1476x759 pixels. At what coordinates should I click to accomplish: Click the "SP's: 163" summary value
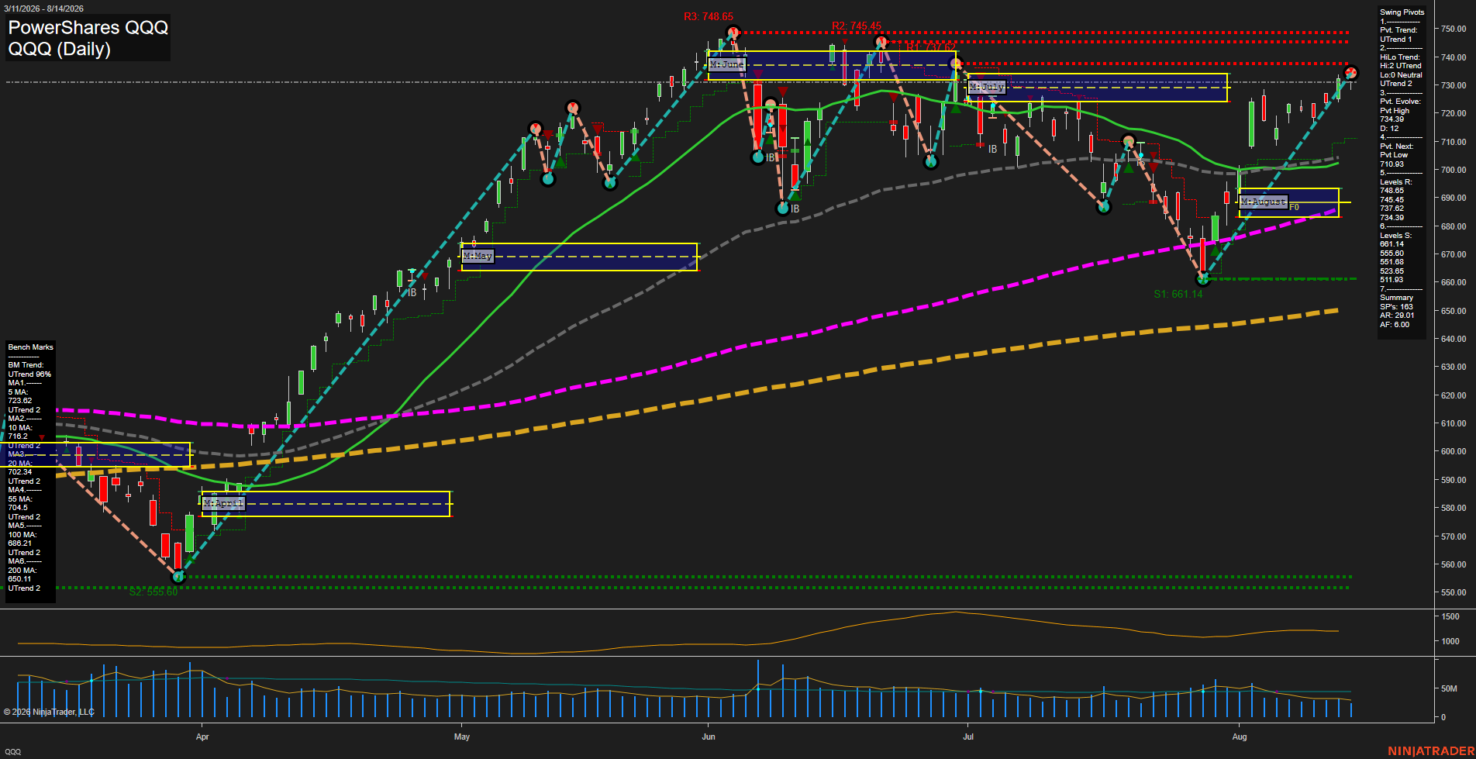1396,307
